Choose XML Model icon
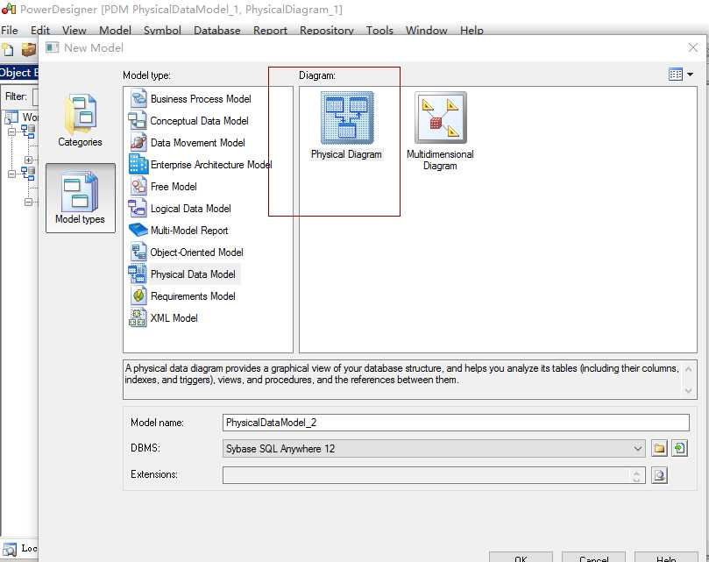The image size is (709, 562). (x=138, y=317)
